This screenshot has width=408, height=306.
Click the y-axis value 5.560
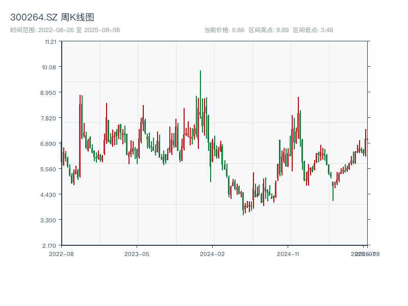click(x=48, y=169)
